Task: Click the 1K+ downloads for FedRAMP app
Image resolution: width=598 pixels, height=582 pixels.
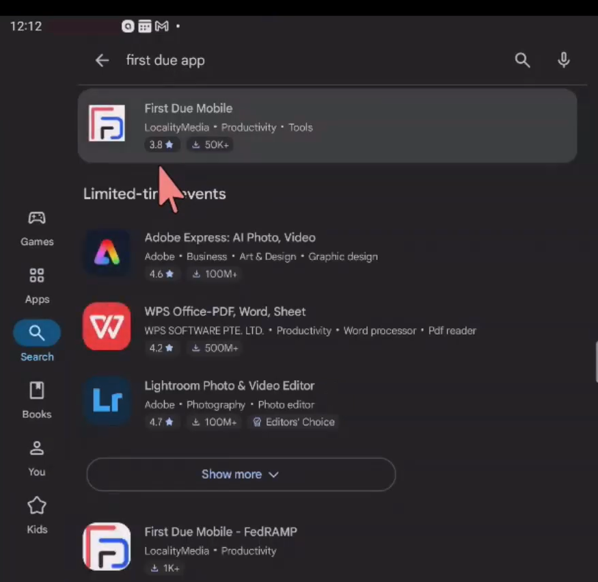Action: point(165,568)
